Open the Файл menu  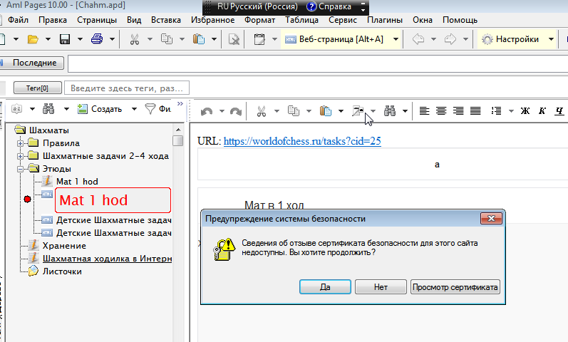tap(18, 20)
